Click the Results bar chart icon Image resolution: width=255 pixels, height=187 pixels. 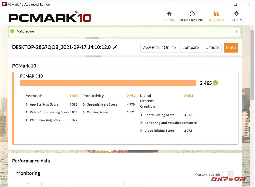(x=216, y=14)
